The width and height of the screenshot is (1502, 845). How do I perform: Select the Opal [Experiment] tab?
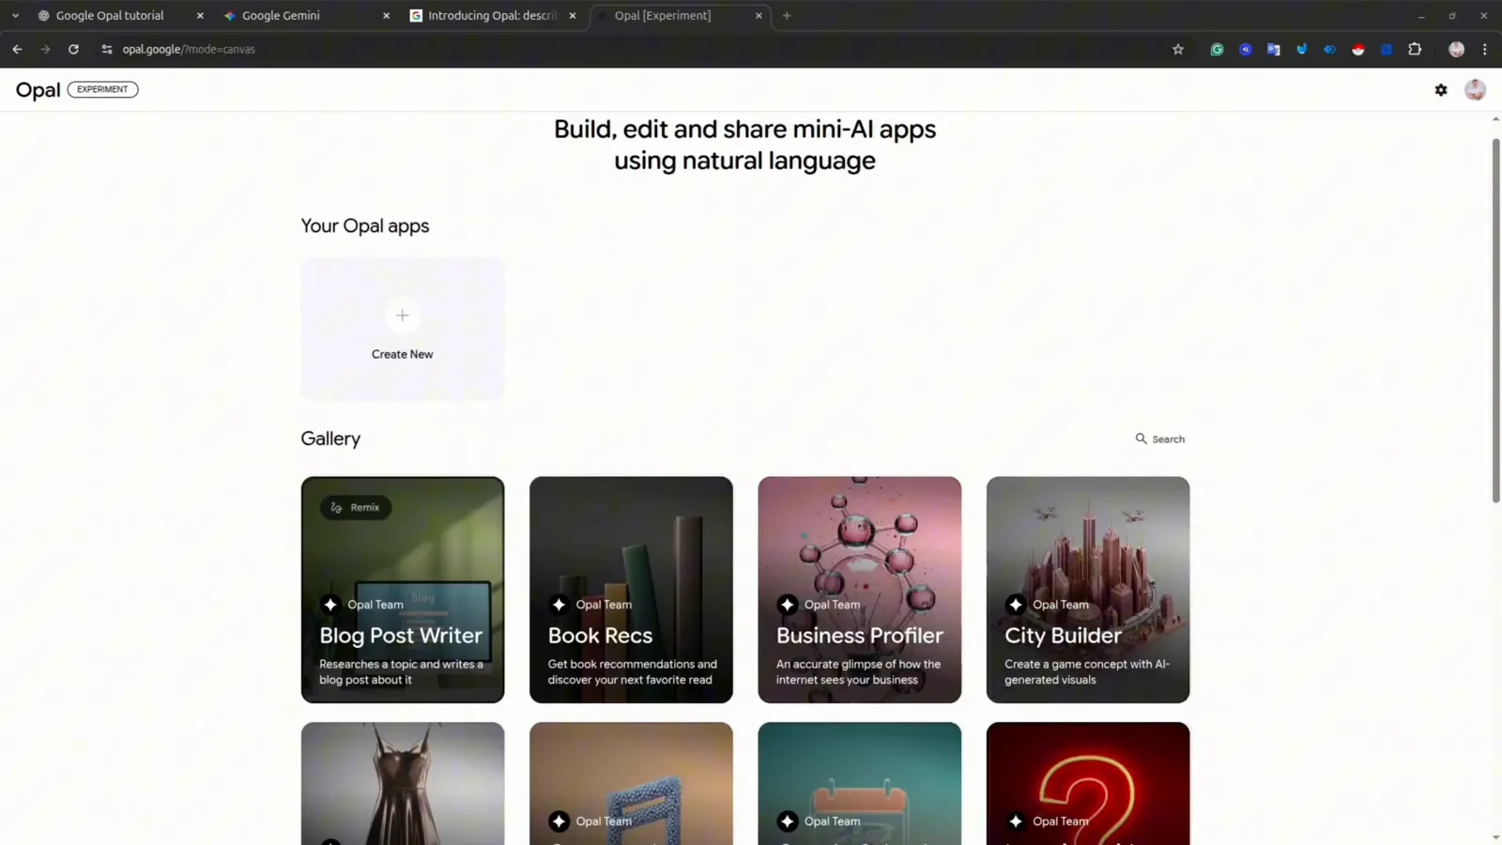(x=680, y=16)
